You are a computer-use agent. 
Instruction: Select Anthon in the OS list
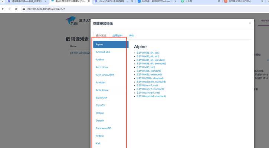100,60
